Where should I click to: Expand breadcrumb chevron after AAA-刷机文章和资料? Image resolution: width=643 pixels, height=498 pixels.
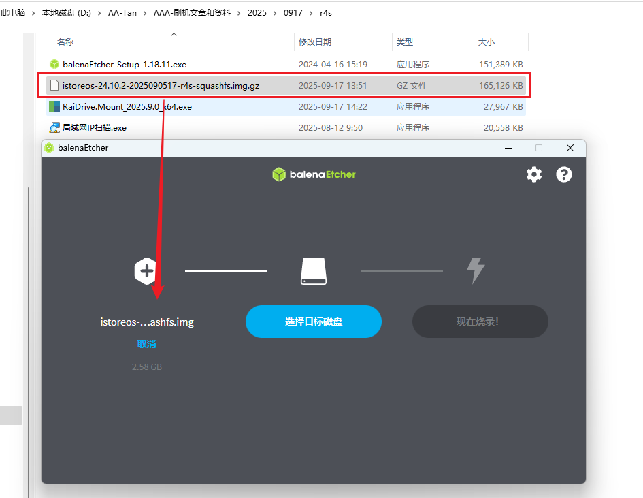coord(239,13)
